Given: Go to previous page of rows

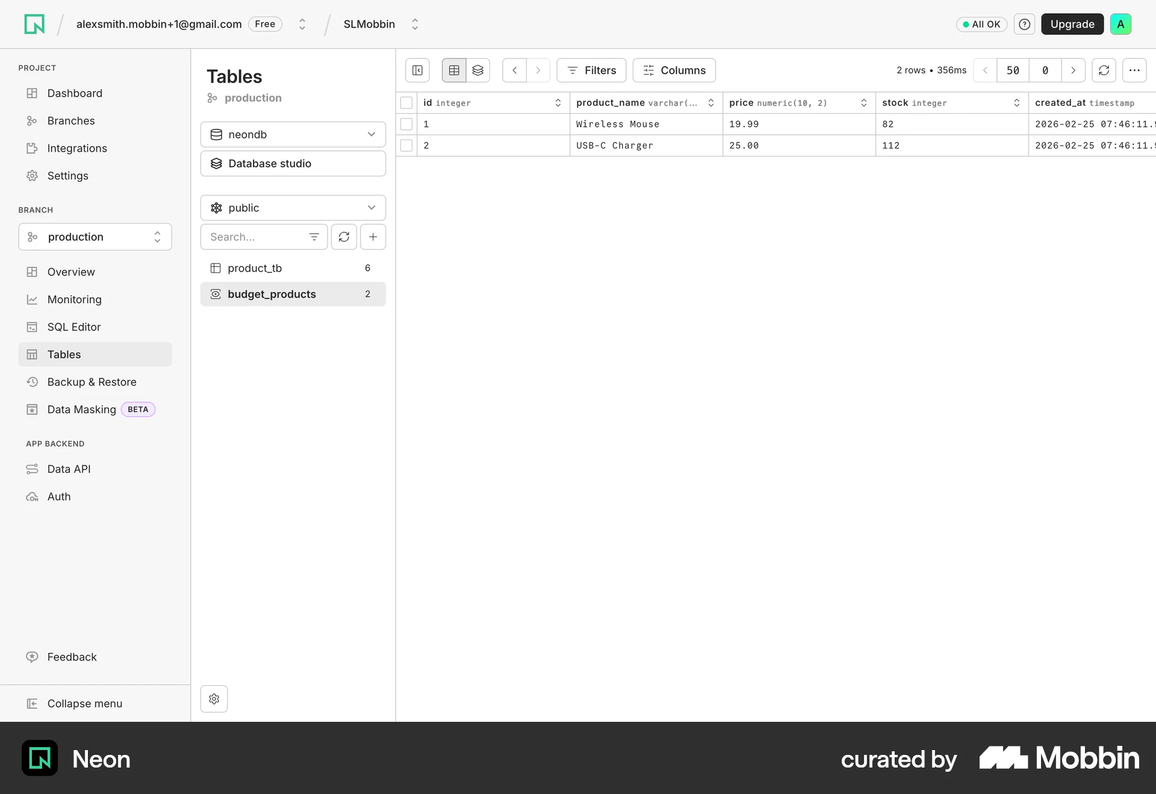Looking at the screenshot, I should (985, 70).
